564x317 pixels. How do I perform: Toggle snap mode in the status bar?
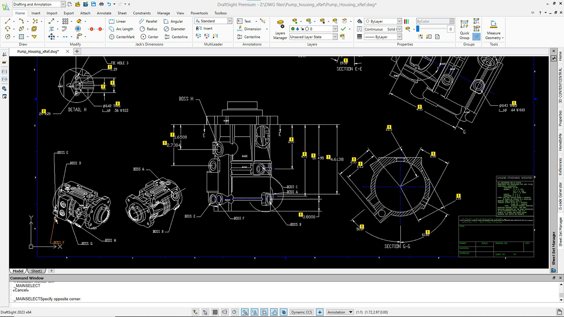click(205, 312)
